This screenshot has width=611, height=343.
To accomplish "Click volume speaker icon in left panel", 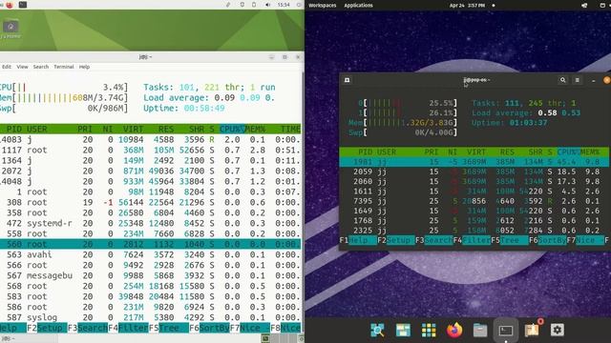I will (x=267, y=5).
